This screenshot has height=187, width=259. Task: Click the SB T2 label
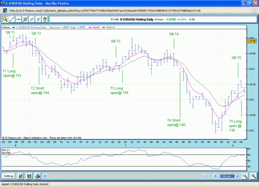tap(36, 34)
